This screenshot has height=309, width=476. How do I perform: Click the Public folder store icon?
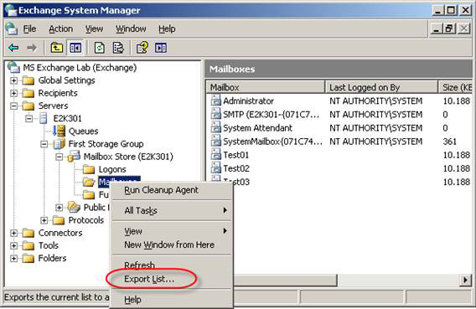pyautogui.click(x=74, y=207)
